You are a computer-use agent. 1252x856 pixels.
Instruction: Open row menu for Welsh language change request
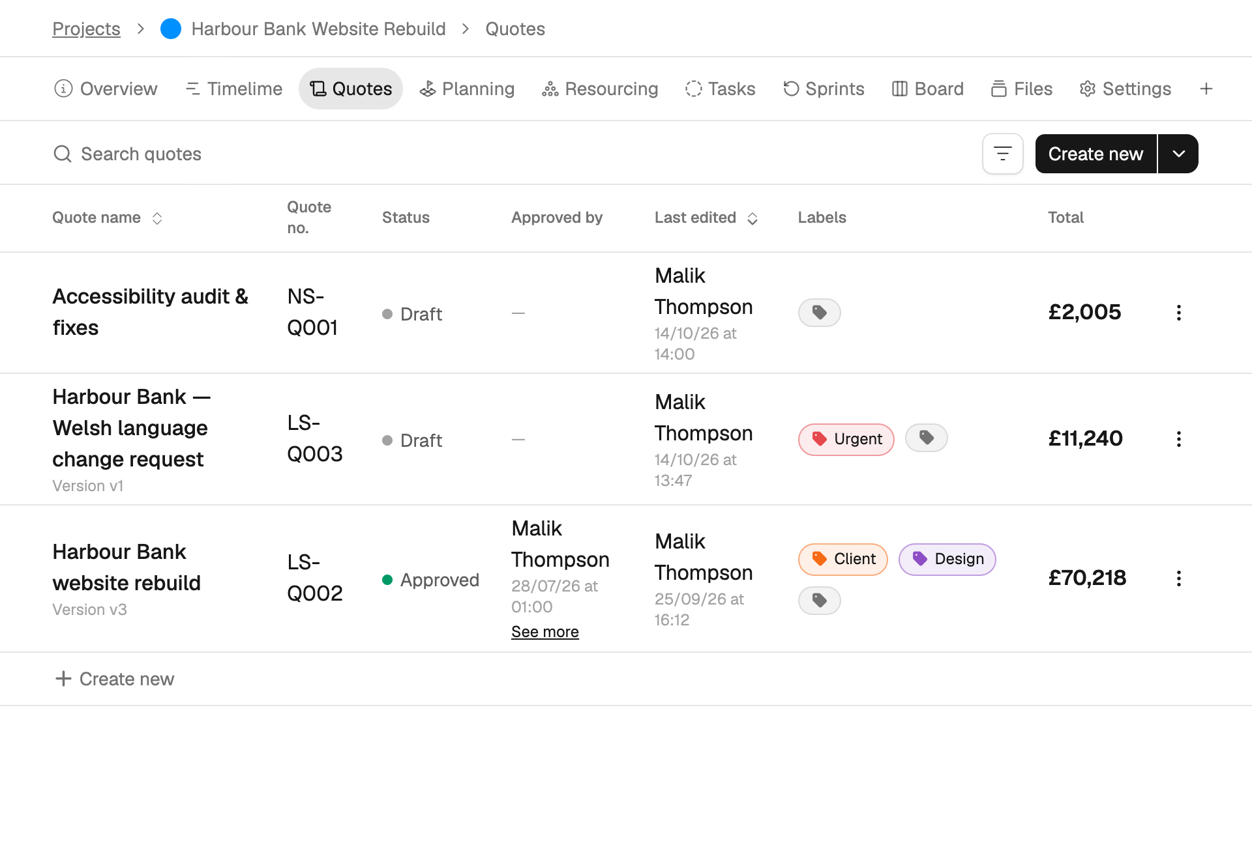(x=1178, y=439)
